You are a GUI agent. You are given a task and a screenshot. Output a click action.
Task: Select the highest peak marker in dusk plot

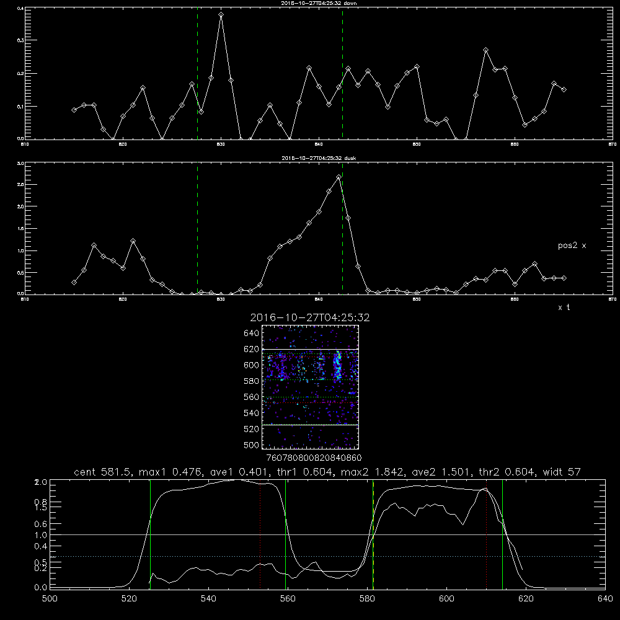(x=339, y=177)
